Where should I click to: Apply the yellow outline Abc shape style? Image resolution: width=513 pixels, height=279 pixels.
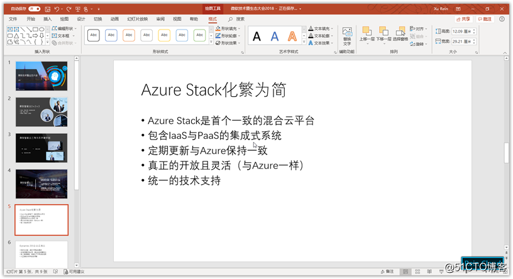click(x=164, y=35)
